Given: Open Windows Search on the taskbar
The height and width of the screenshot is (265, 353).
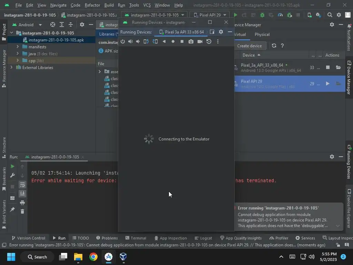Looking at the screenshot, I should click(37, 257).
